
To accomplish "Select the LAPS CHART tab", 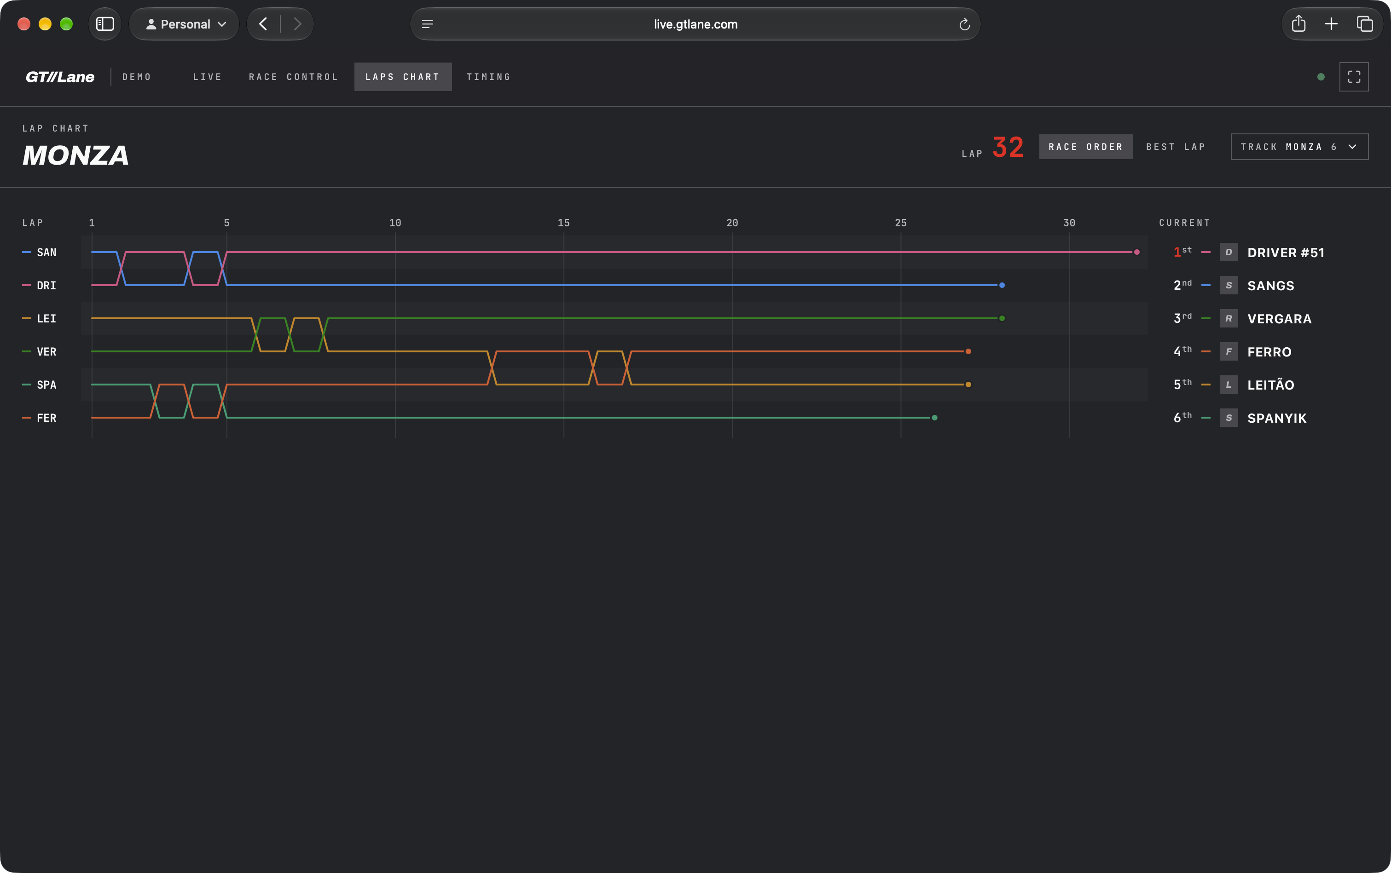I will 403,77.
